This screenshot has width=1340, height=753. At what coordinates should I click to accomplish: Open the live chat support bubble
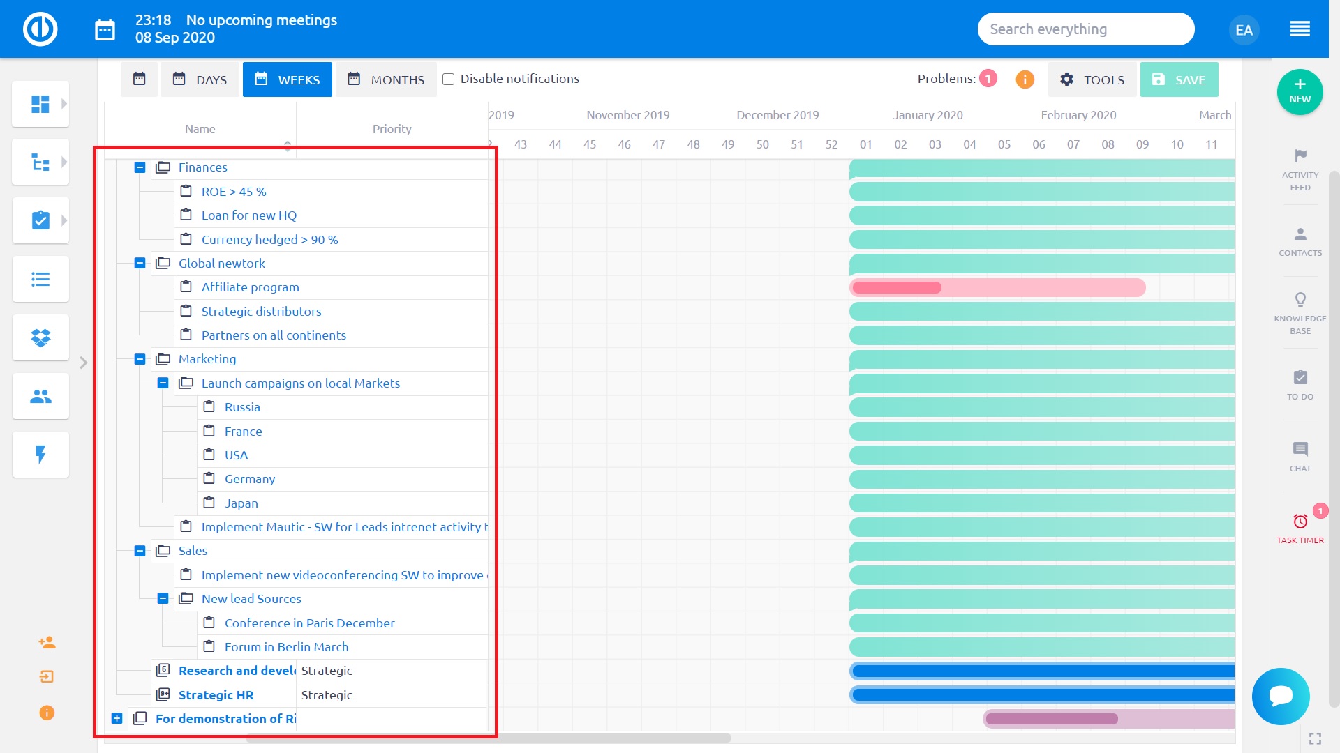(1281, 697)
